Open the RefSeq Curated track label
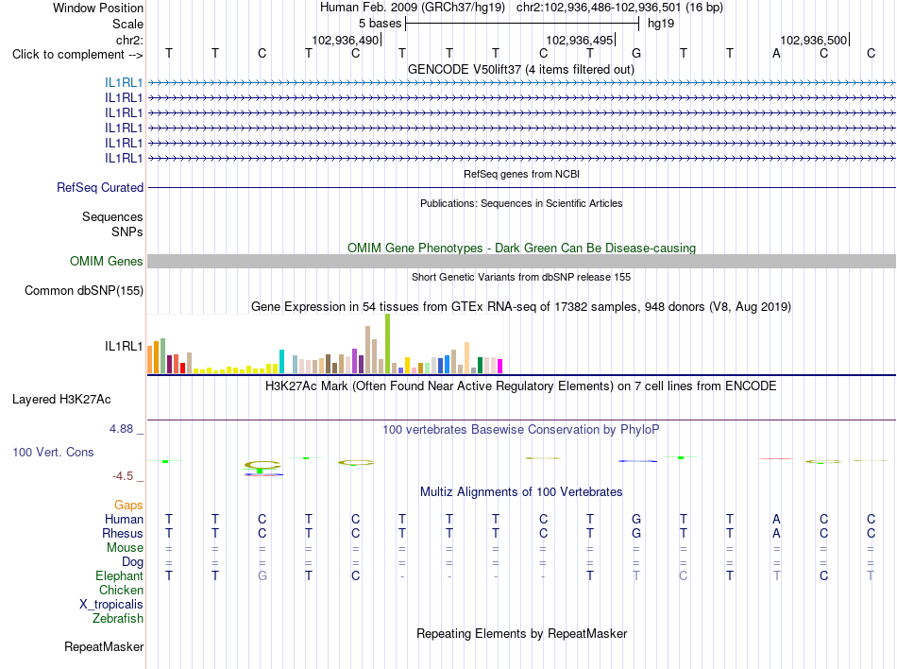This screenshot has height=669, width=897. [x=100, y=188]
